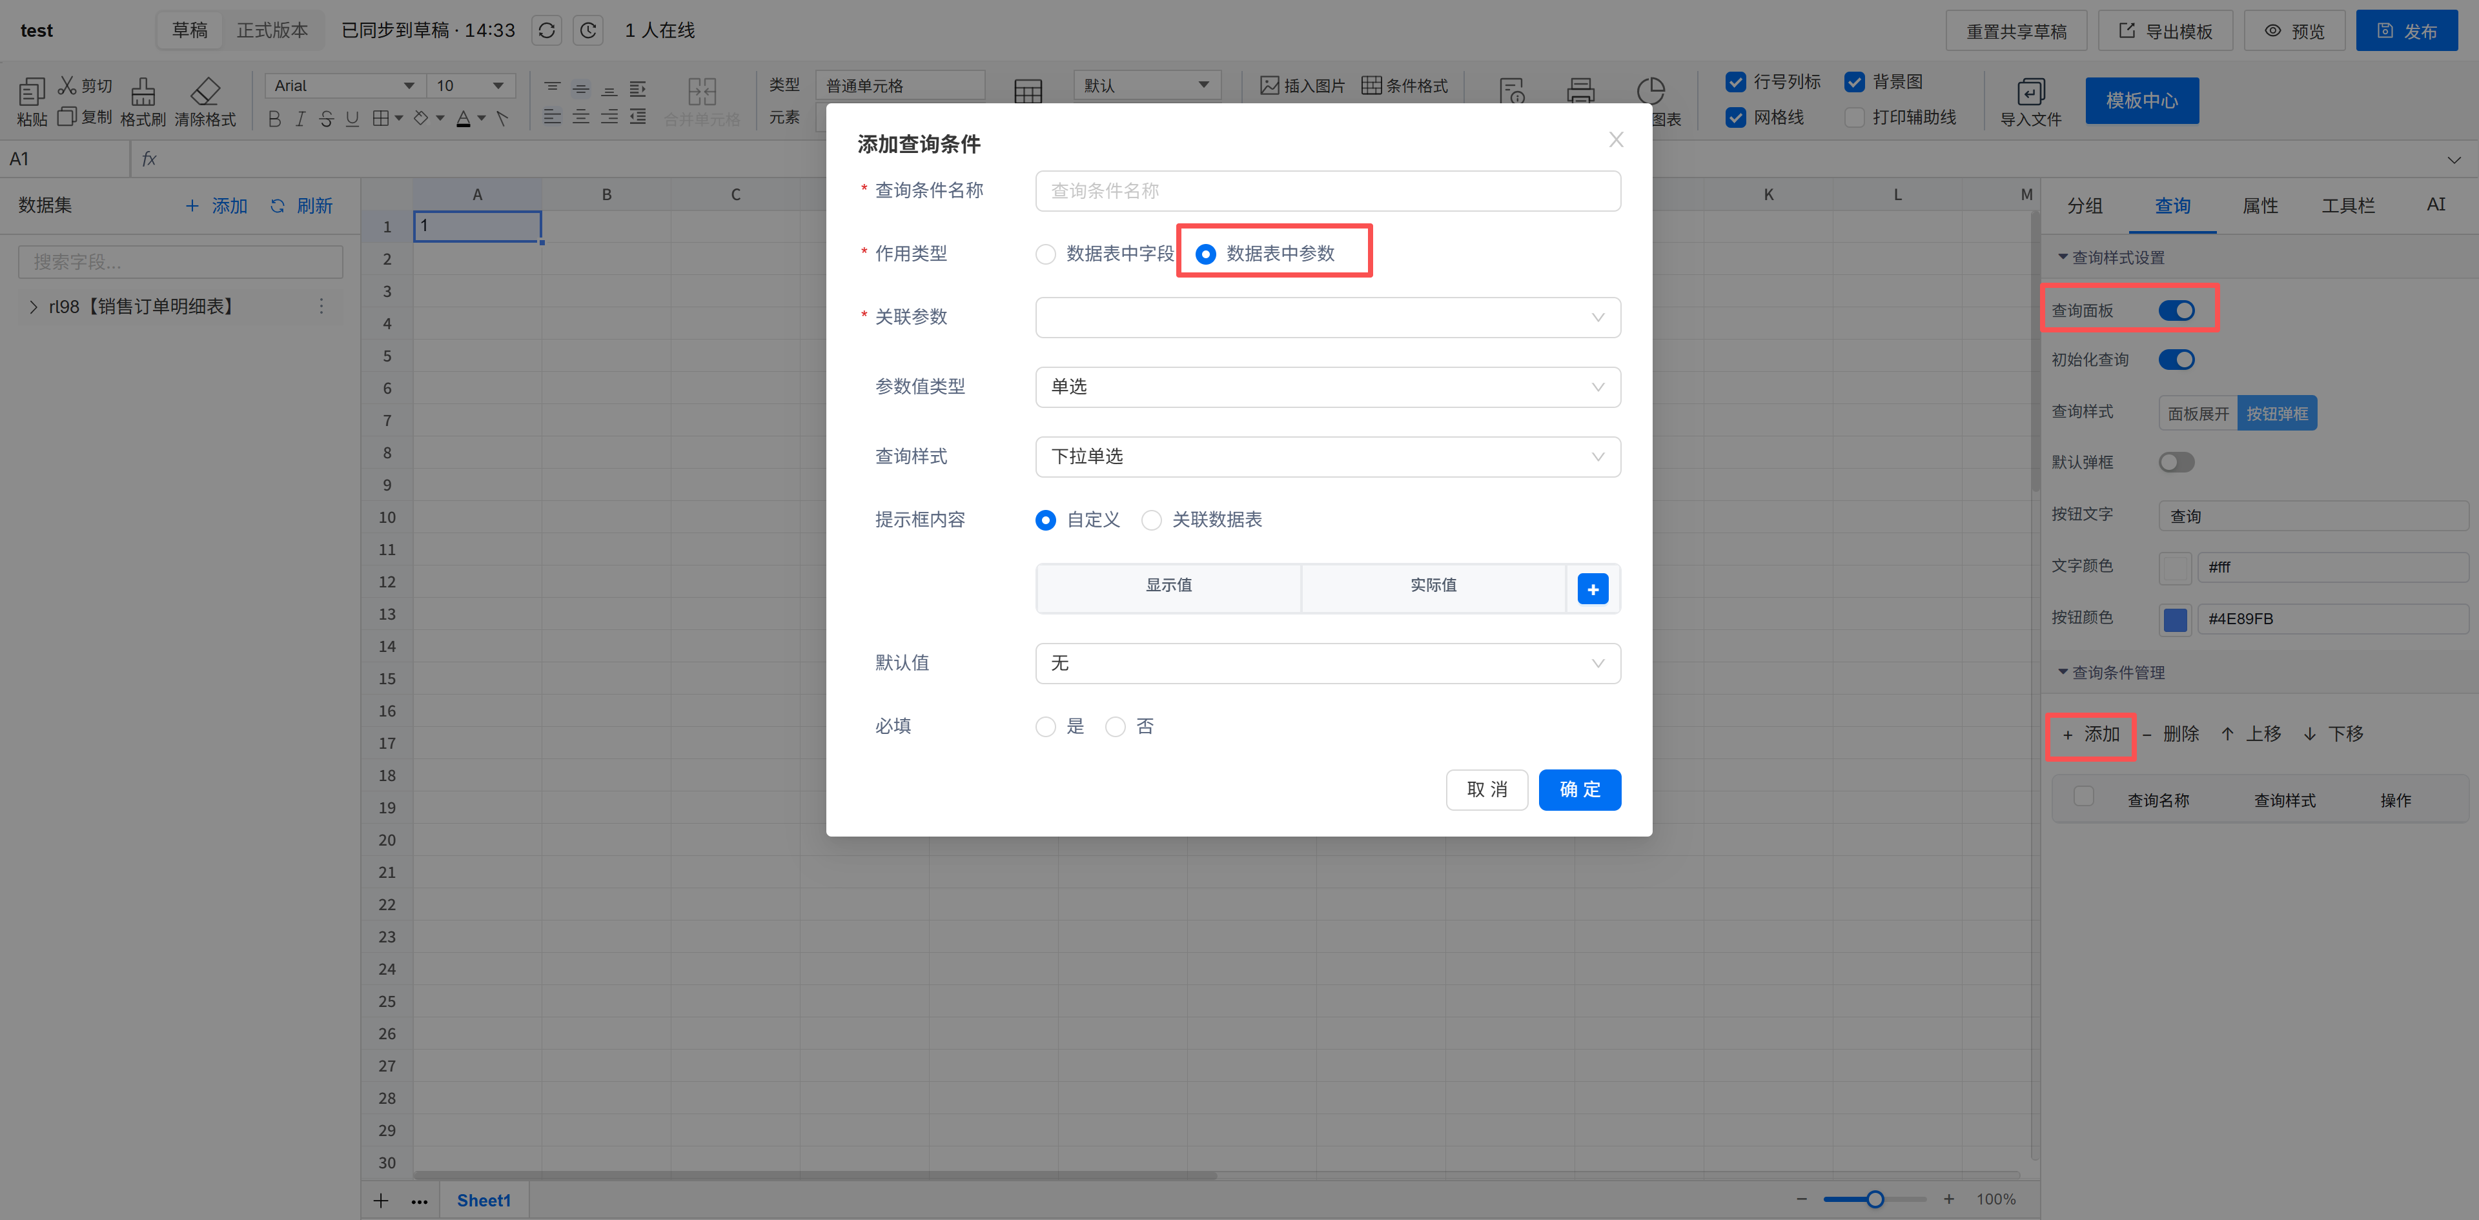Toggle the 初始化查询 switch

point(2176,360)
